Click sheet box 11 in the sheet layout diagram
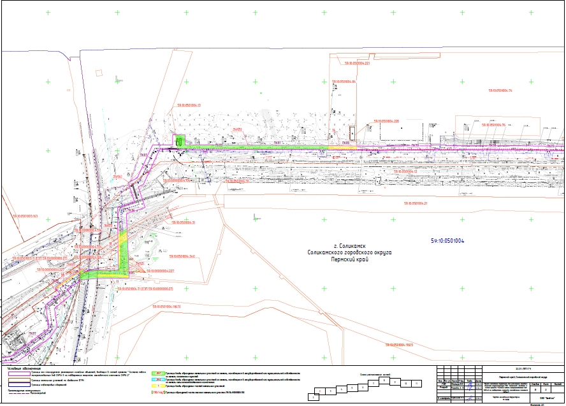Screen dimensions: 566x406 coord(416,384)
